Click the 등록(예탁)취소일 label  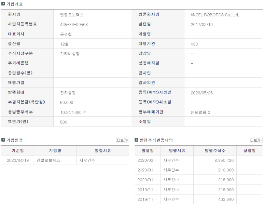point(155,102)
